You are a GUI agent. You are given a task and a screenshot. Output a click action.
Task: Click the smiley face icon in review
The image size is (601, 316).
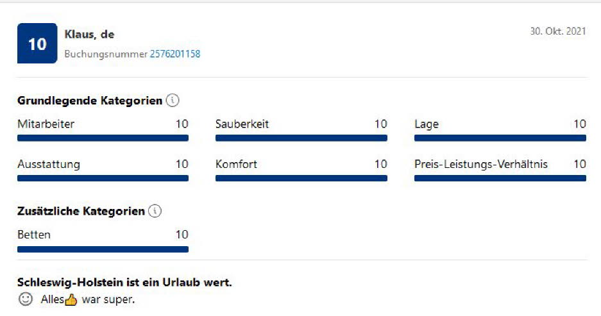click(26, 299)
